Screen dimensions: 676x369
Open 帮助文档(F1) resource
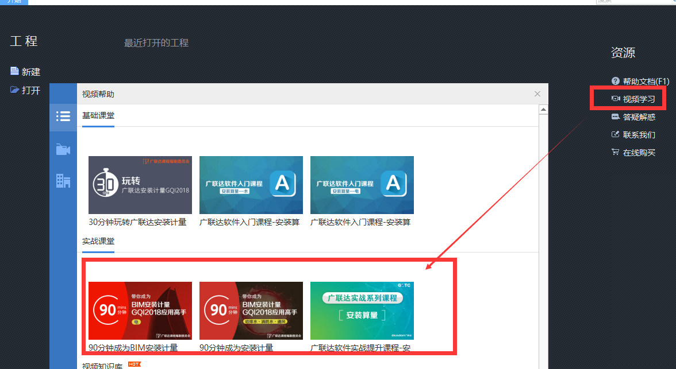(646, 81)
